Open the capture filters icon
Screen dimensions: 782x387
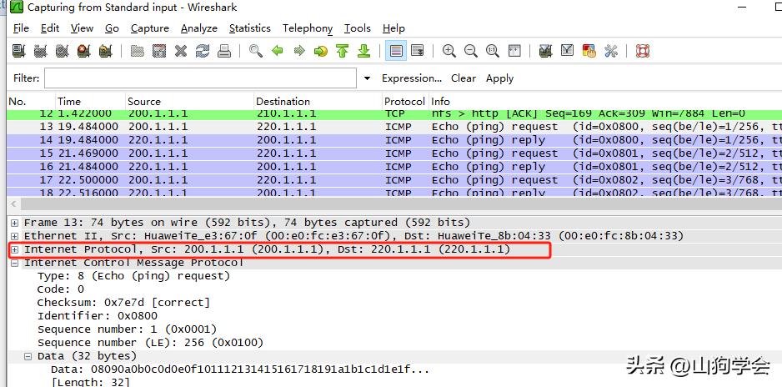(545, 51)
